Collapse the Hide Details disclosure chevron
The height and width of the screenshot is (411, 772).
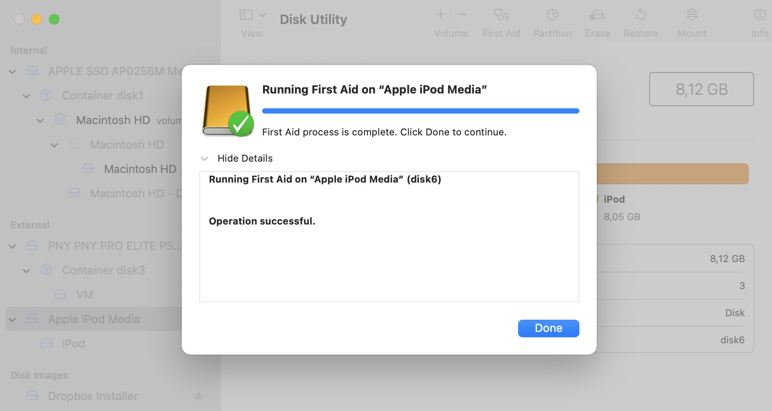204,159
